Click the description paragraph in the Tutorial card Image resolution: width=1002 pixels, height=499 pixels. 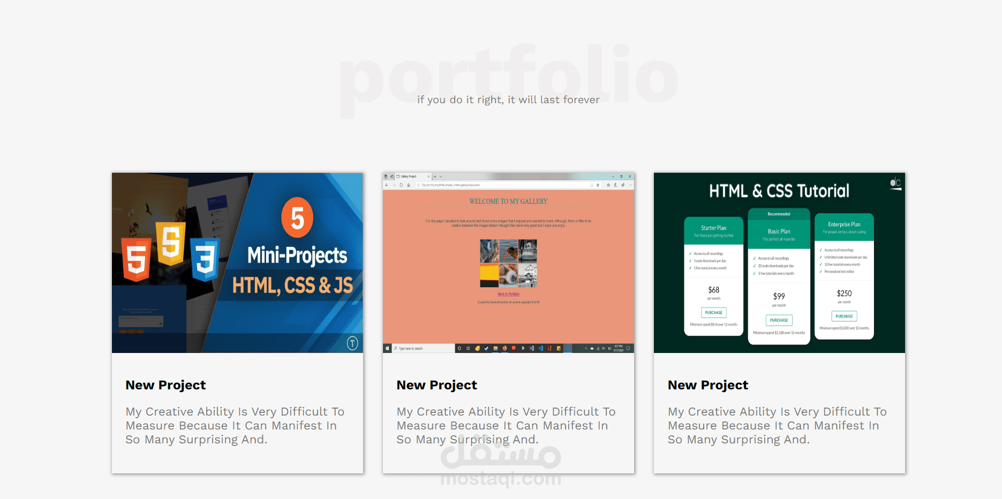[x=777, y=426]
